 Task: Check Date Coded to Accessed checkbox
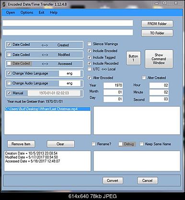(9, 63)
